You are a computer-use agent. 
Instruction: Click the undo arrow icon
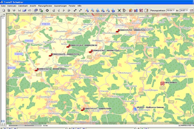30,11
